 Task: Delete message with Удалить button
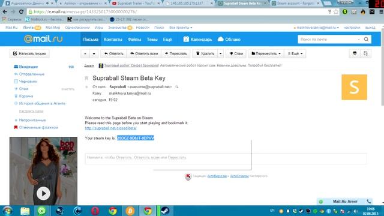pos(205,53)
